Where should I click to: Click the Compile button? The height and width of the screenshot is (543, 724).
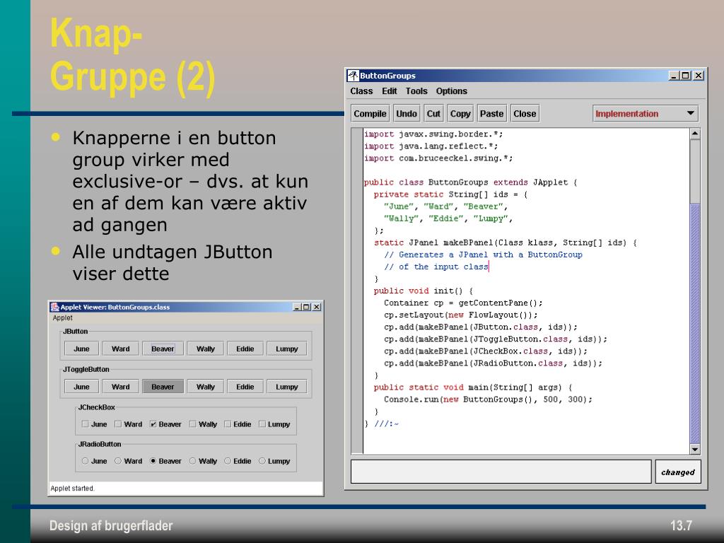coord(370,114)
